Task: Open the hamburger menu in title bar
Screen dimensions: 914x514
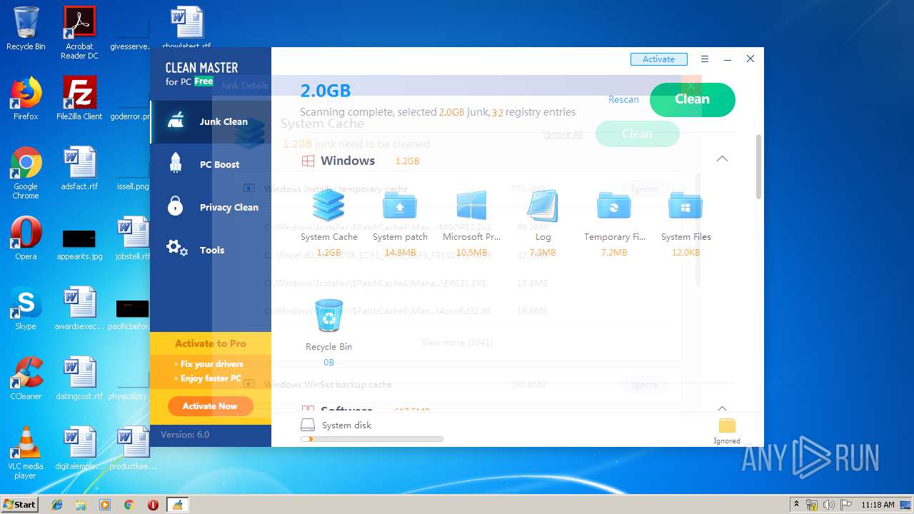Action: tap(705, 59)
